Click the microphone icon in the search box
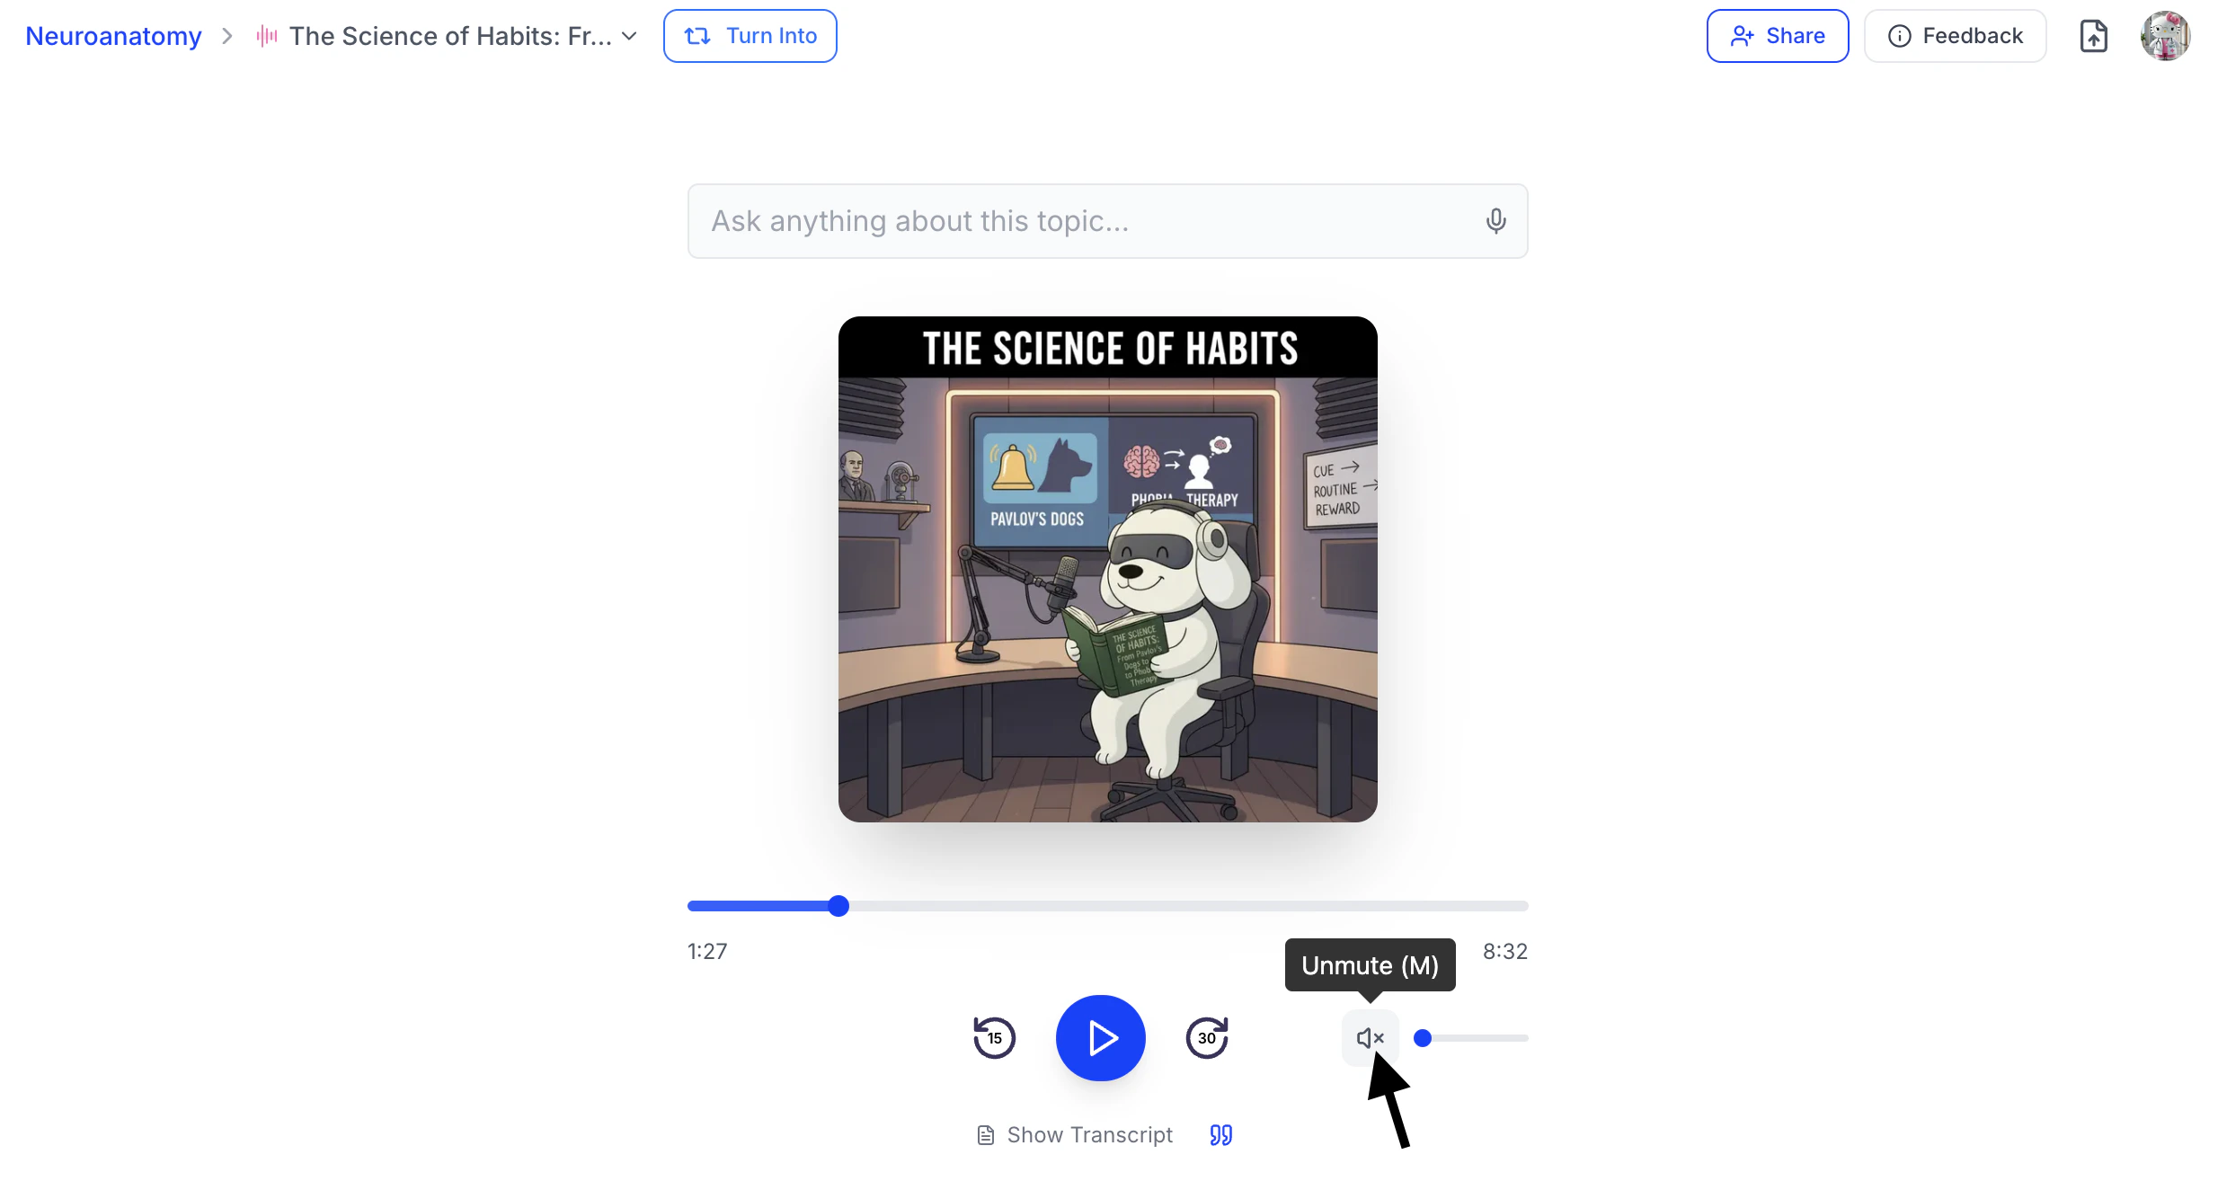2218x1199 pixels. (x=1495, y=221)
